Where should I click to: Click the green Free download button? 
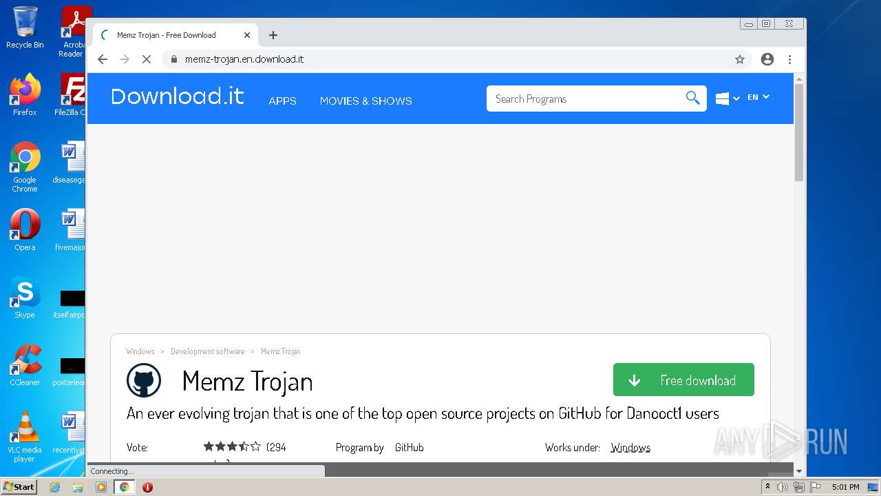683,380
